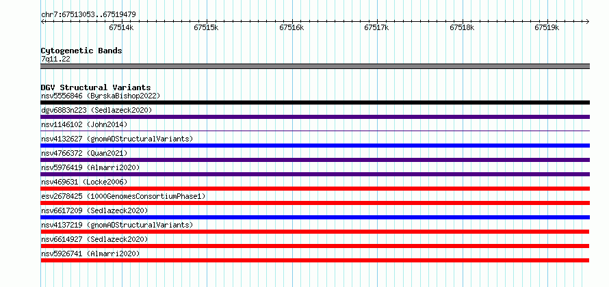Click the chr7:67513053..67519479 region label
The height and width of the screenshot is (287, 609).
click(x=88, y=15)
